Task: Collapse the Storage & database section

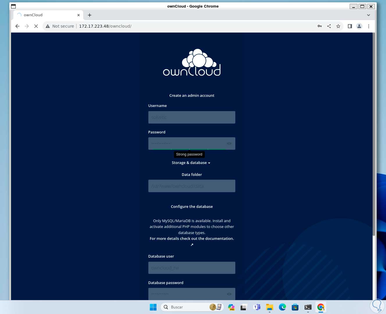Action: pyautogui.click(x=191, y=163)
